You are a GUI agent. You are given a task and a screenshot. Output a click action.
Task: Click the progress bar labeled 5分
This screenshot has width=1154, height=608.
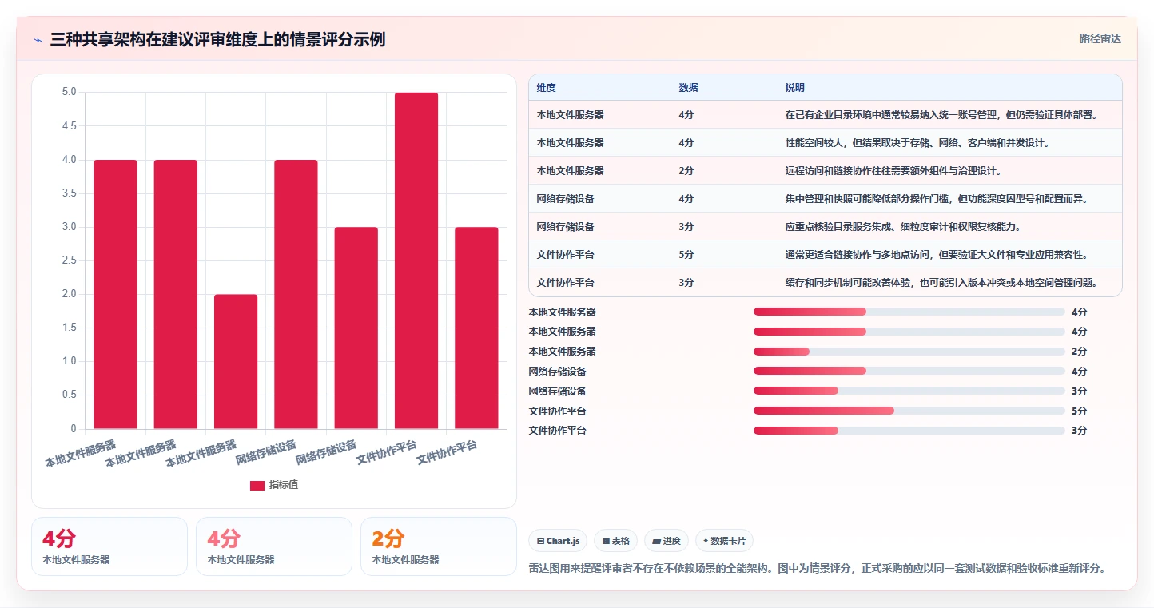pyautogui.click(x=909, y=411)
